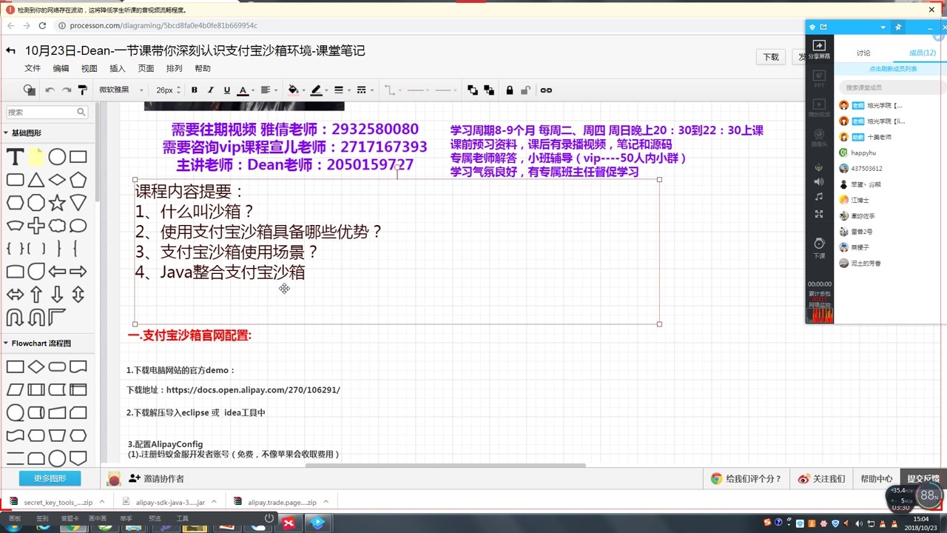
Task: Select the five-pointed star shape
Action: tap(57, 203)
